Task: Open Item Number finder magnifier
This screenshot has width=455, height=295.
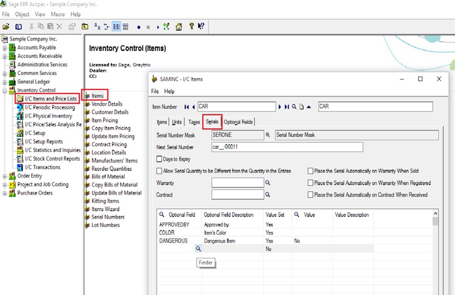Action: [x=294, y=106]
